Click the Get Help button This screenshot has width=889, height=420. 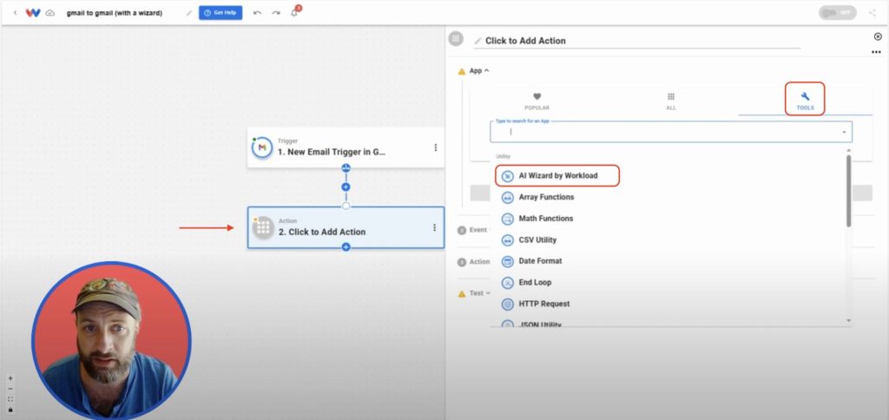(221, 12)
